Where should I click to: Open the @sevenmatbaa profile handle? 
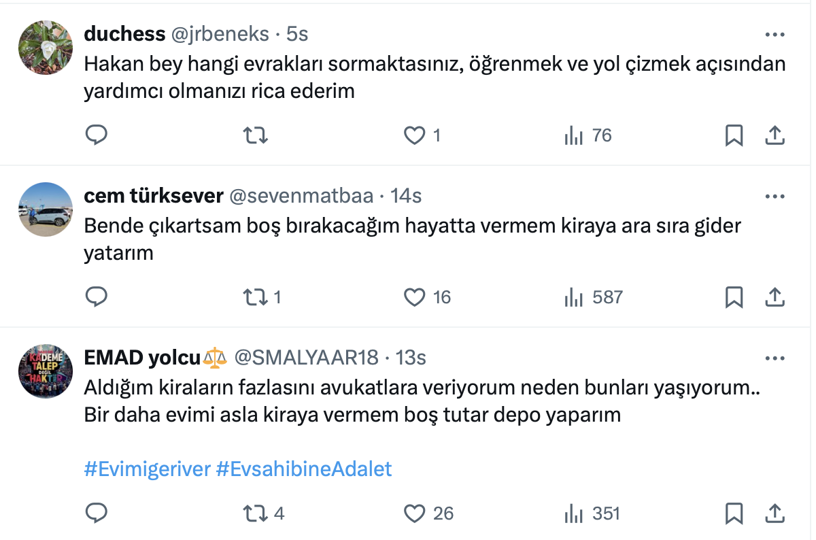[301, 196]
